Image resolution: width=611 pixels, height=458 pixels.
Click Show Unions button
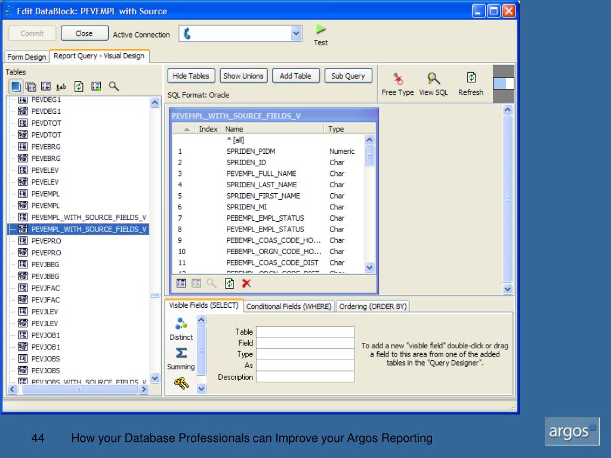(x=243, y=76)
